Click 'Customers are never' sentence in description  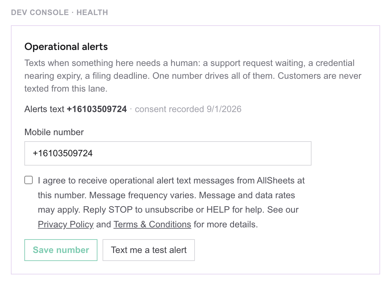tap(321, 76)
